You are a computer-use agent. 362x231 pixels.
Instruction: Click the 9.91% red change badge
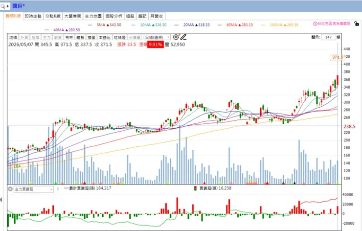pyautogui.click(x=156, y=45)
